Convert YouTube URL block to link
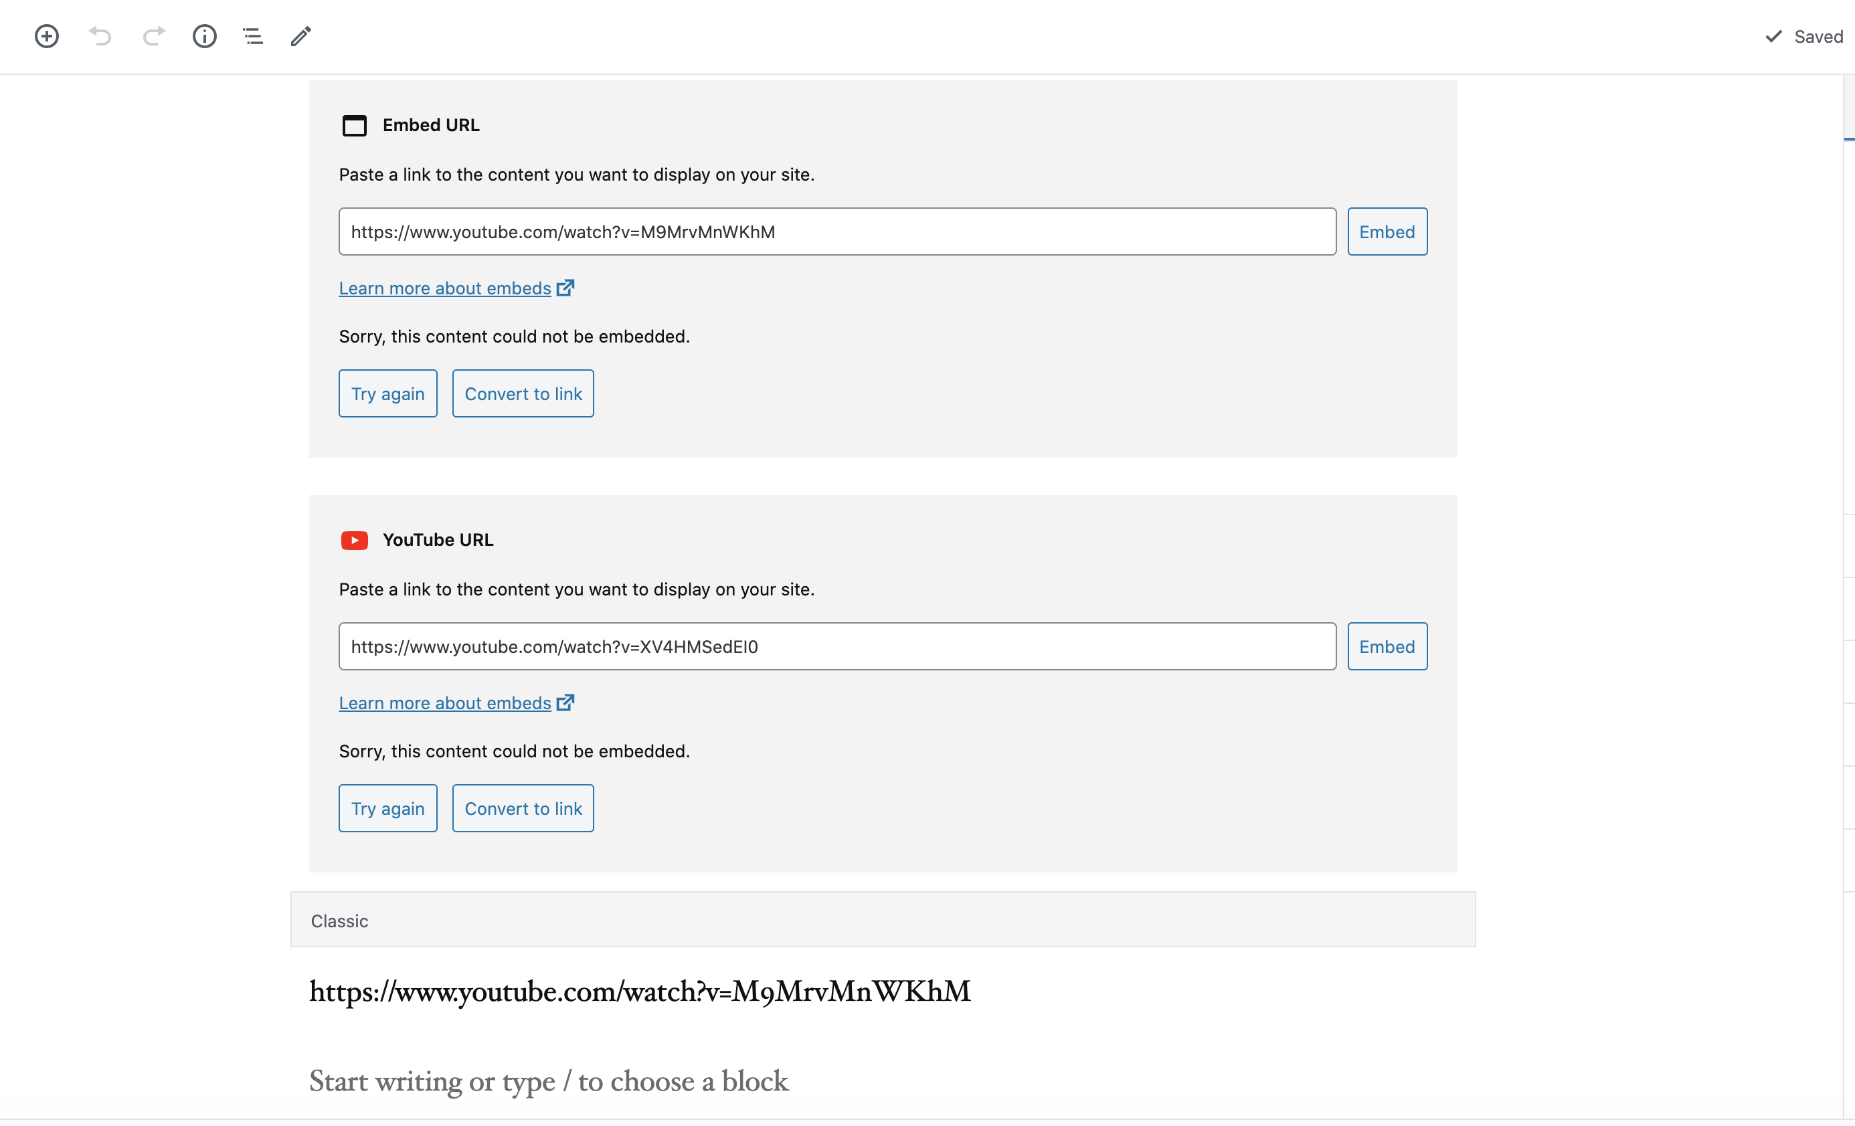Image resolution: width=1855 pixels, height=1126 pixels. [523, 808]
